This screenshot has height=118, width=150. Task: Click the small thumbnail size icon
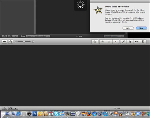click(16, 42)
